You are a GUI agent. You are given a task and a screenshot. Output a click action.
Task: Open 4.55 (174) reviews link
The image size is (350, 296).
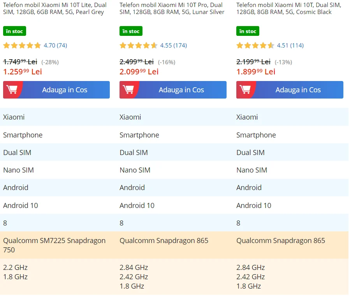click(x=173, y=46)
